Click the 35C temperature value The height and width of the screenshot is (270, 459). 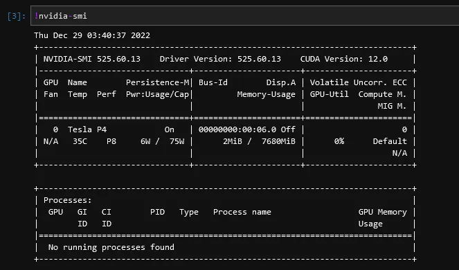pyautogui.click(x=80, y=141)
